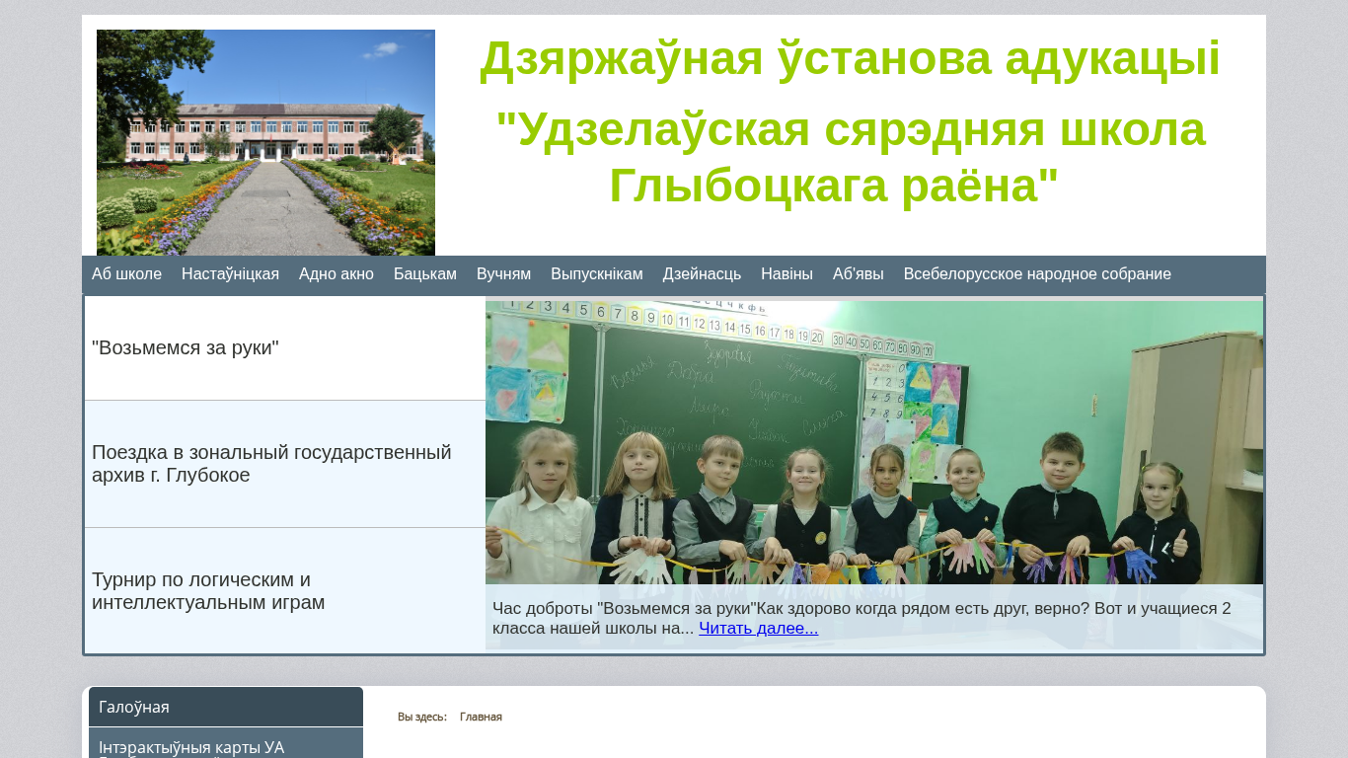Select the "Дзейнасць" menu item

tap(701, 274)
